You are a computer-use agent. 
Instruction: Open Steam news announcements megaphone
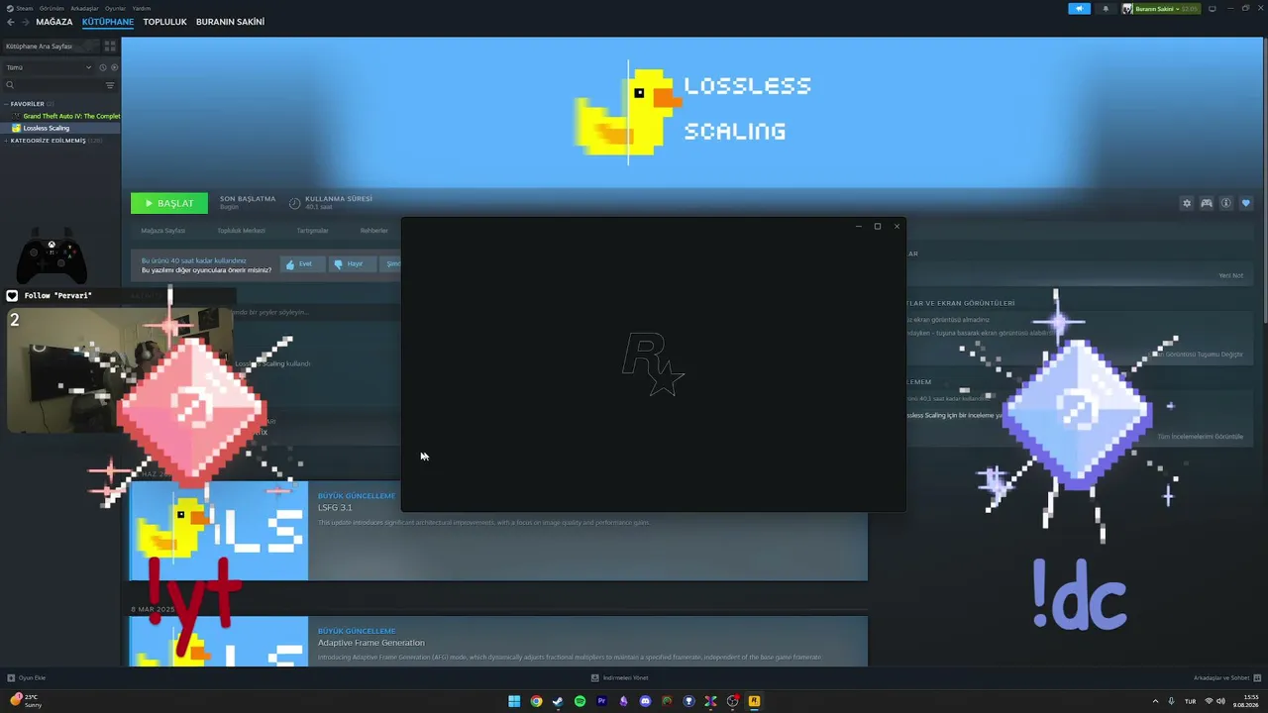click(x=1079, y=9)
